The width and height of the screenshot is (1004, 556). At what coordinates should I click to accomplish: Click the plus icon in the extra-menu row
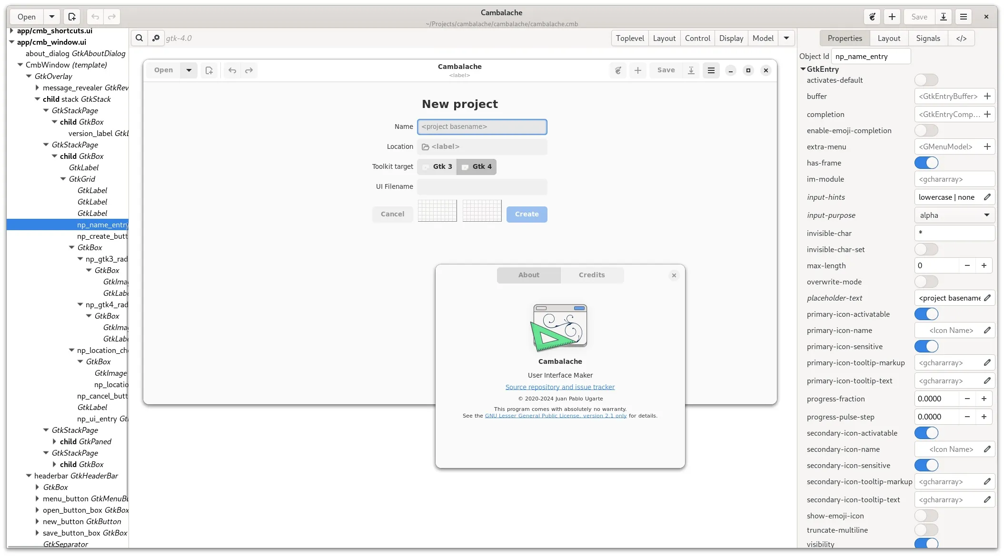tap(987, 146)
